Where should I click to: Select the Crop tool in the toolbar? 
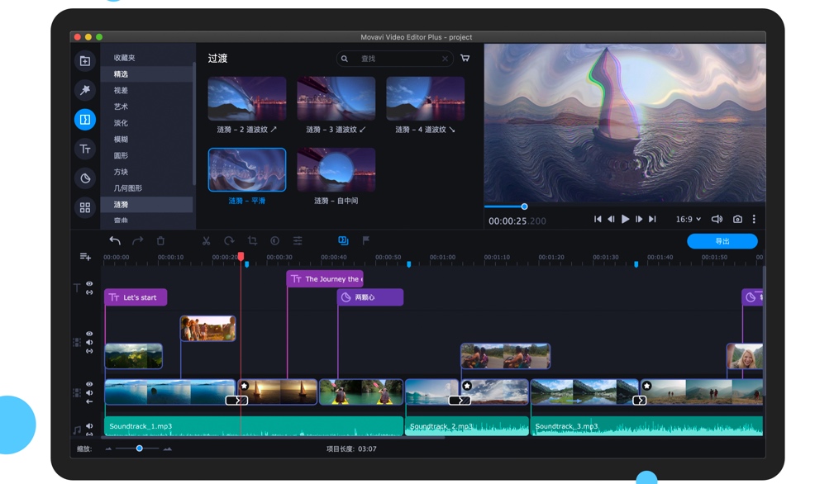coord(253,240)
